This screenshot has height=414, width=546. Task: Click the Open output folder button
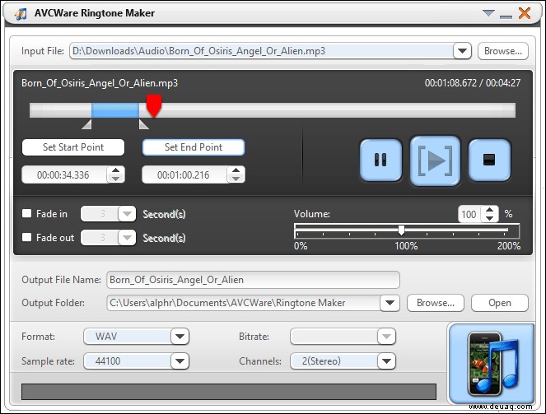[x=500, y=303]
